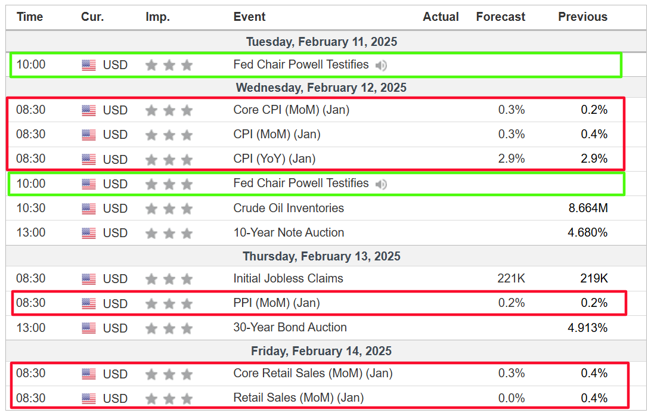
Task: Click the 0.2% previous value for Core CPI
Action: click(594, 110)
